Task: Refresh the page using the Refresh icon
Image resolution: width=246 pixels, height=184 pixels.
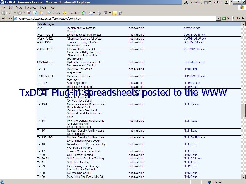Action: pos(35,13)
